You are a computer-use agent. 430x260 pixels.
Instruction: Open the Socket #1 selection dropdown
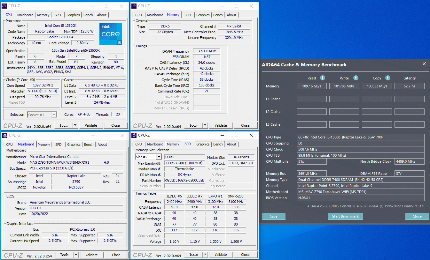click(54, 115)
